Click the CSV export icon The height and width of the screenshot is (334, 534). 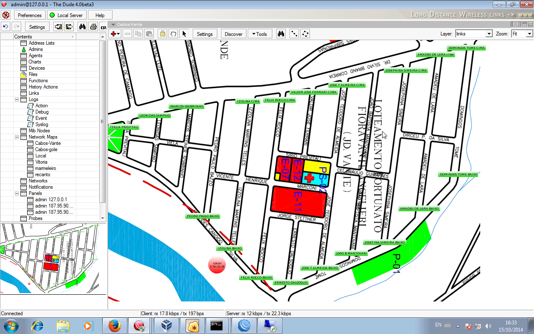tap(103, 27)
